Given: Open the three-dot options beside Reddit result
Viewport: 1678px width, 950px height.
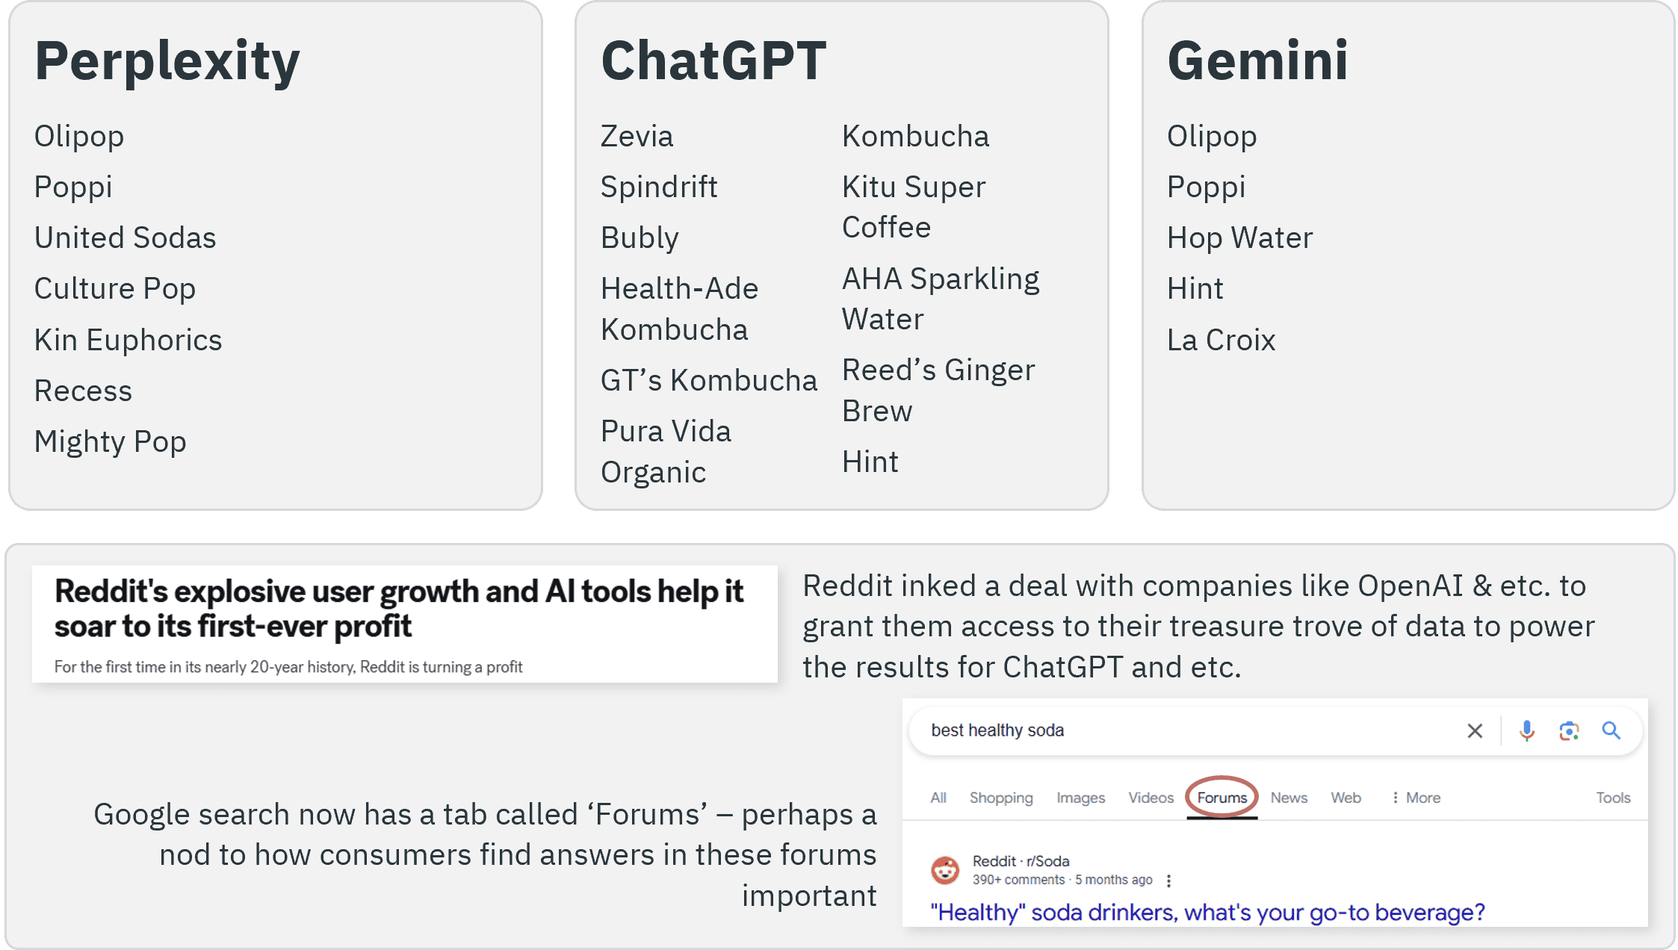Looking at the screenshot, I should coord(1168,881).
